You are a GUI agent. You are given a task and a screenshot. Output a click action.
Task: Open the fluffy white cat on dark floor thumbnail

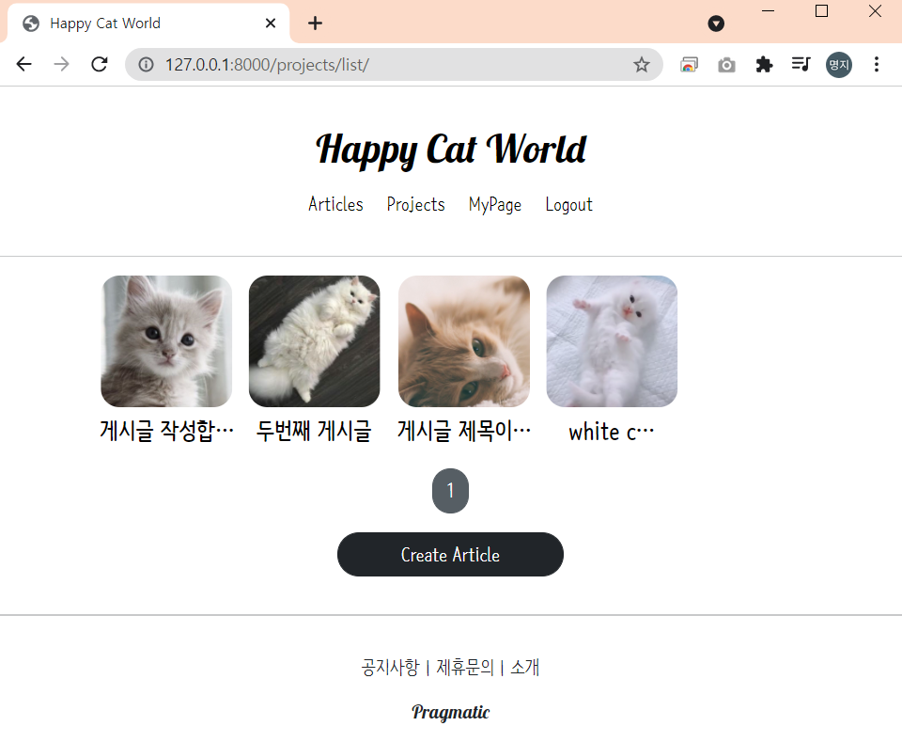(314, 341)
